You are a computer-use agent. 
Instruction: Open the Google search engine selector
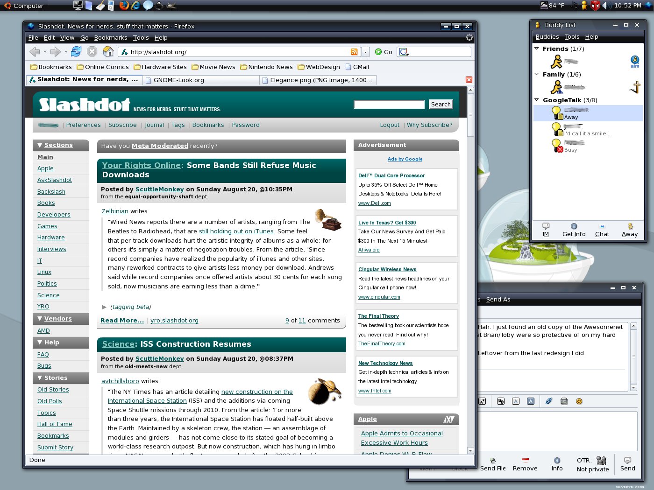(404, 52)
